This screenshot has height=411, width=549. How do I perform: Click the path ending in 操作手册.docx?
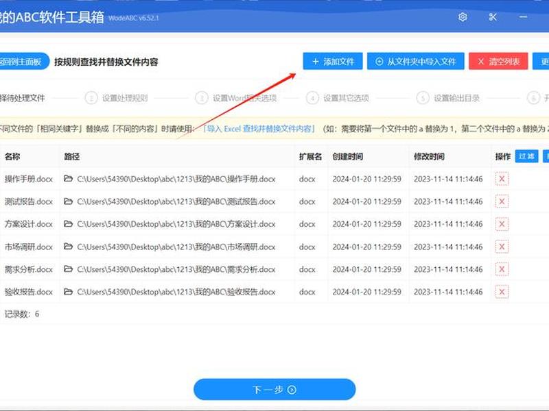[176, 179]
